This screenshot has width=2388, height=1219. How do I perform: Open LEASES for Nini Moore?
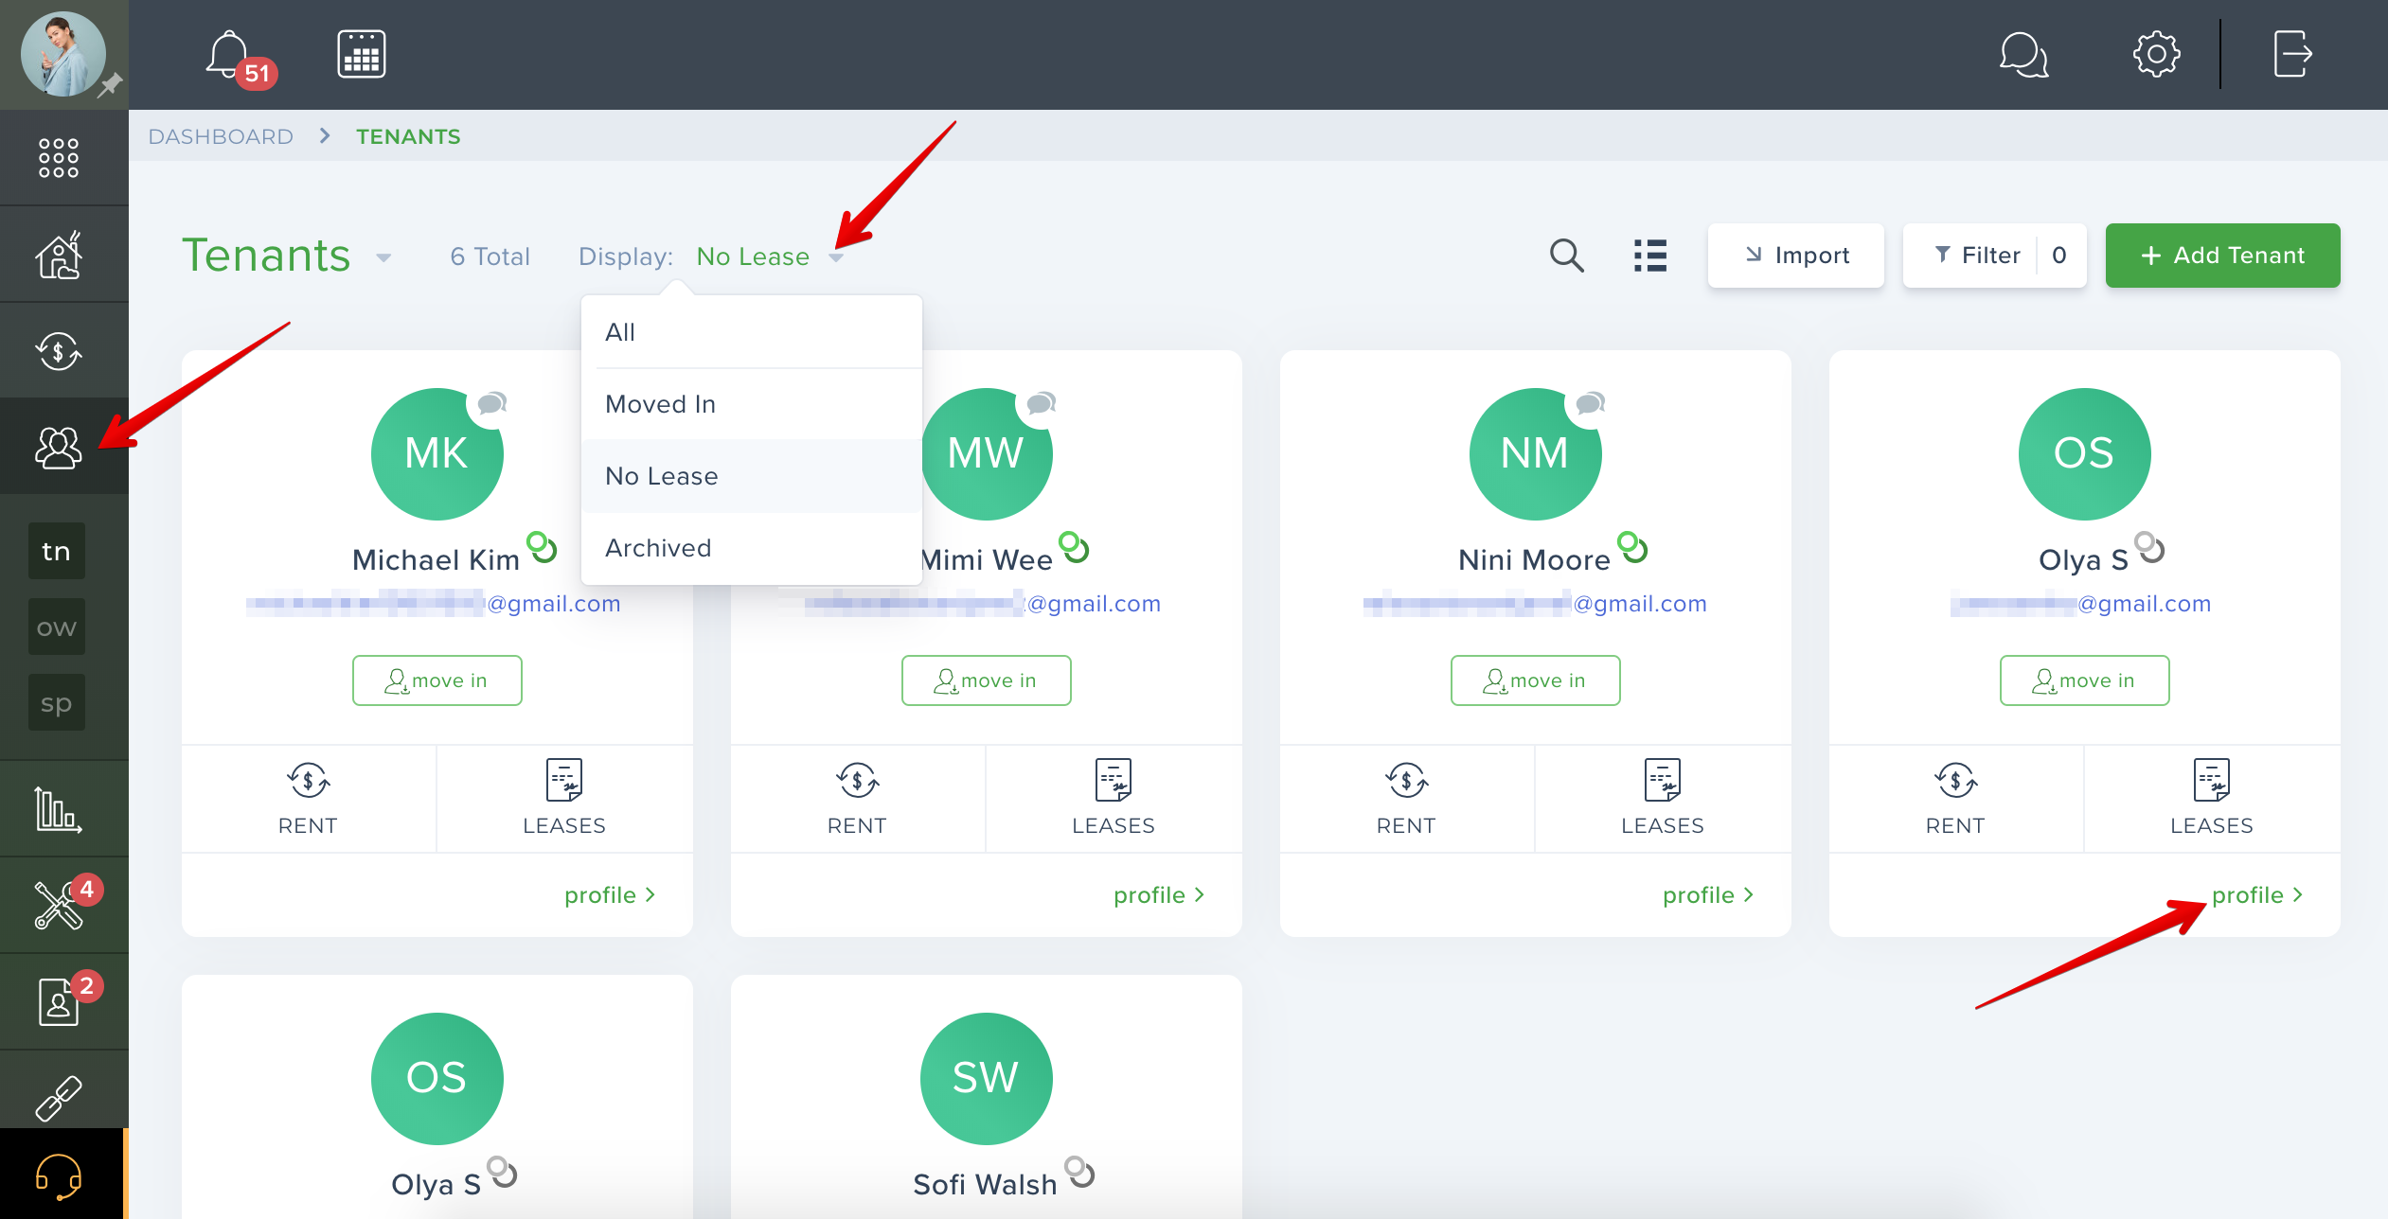coord(1663,798)
